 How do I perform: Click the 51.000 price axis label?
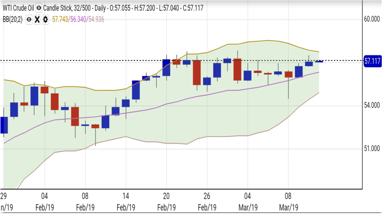point(372,149)
